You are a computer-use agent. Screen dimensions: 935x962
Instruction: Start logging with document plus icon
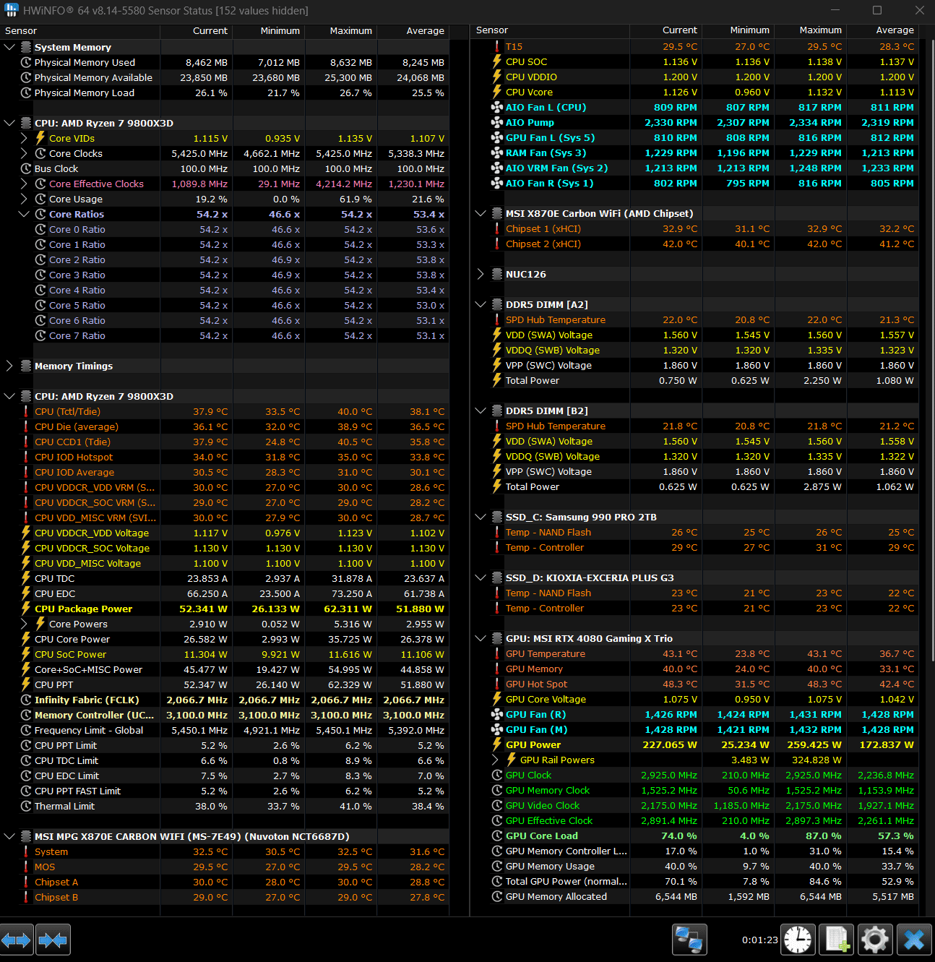[x=837, y=940]
